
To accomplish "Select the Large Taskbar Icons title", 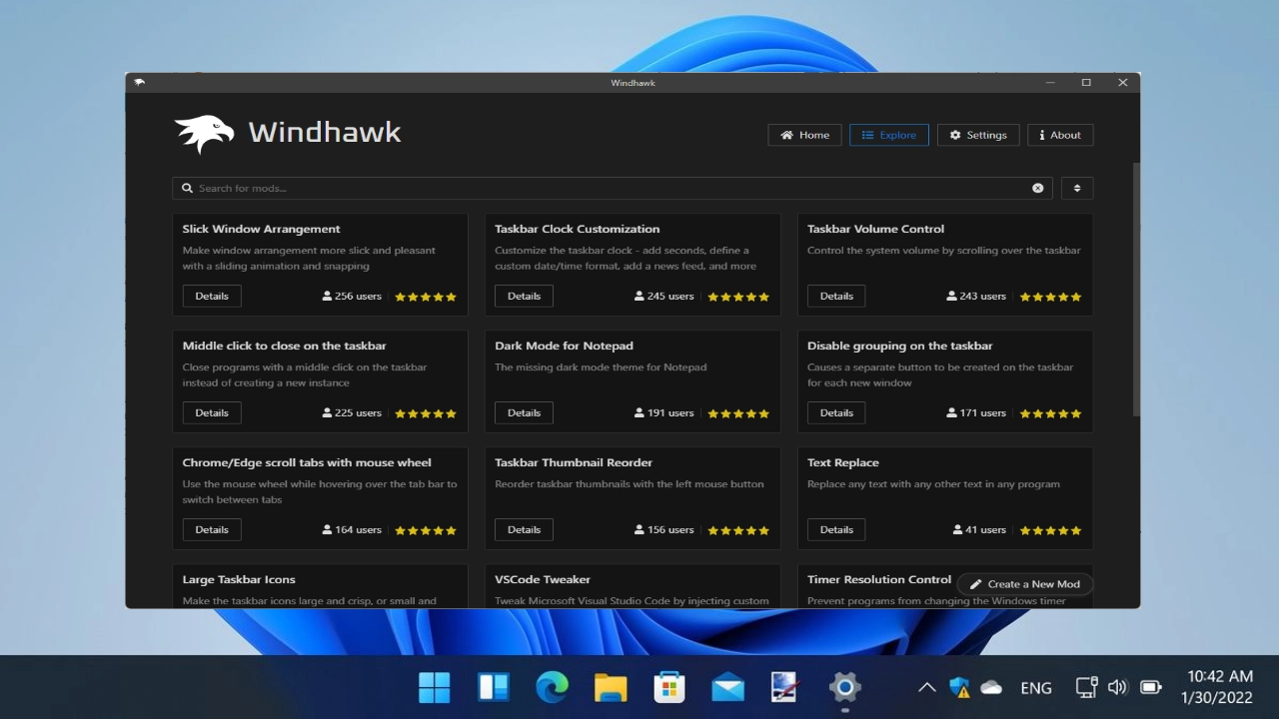I will coord(239,579).
